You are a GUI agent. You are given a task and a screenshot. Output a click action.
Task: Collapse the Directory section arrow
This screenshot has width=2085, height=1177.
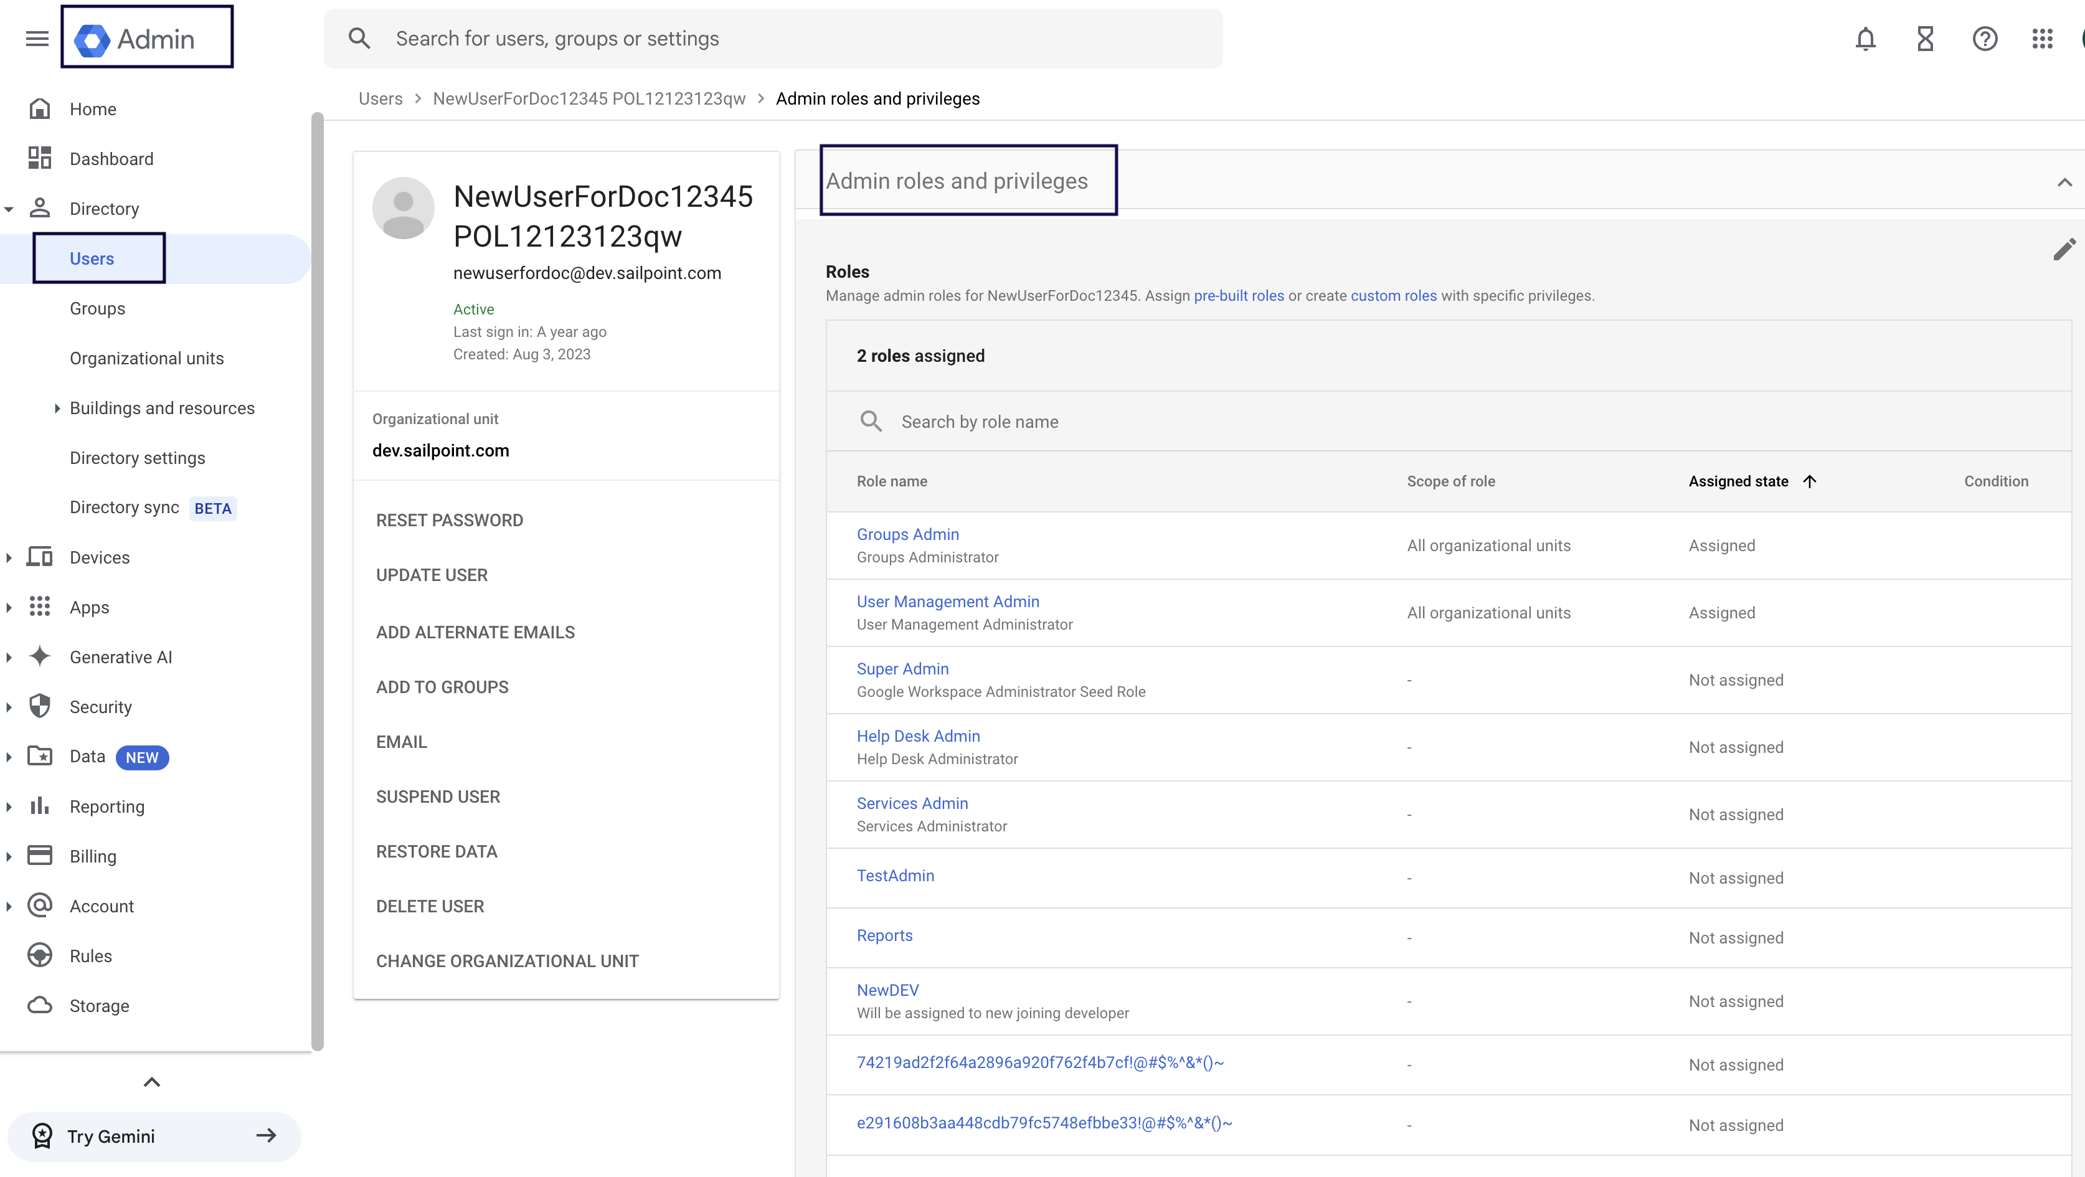[x=9, y=209]
